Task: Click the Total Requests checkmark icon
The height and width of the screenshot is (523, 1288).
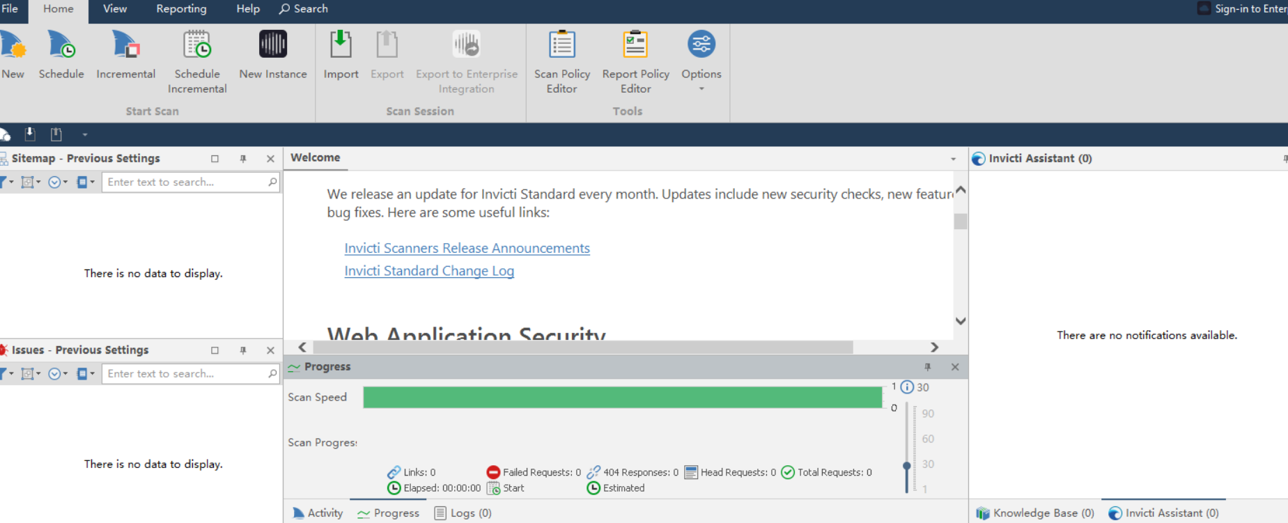Action: coord(788,472)
